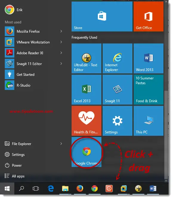Open the Internet Explorer tile
This screenshot has height=199, width=173.
(118, 58)
